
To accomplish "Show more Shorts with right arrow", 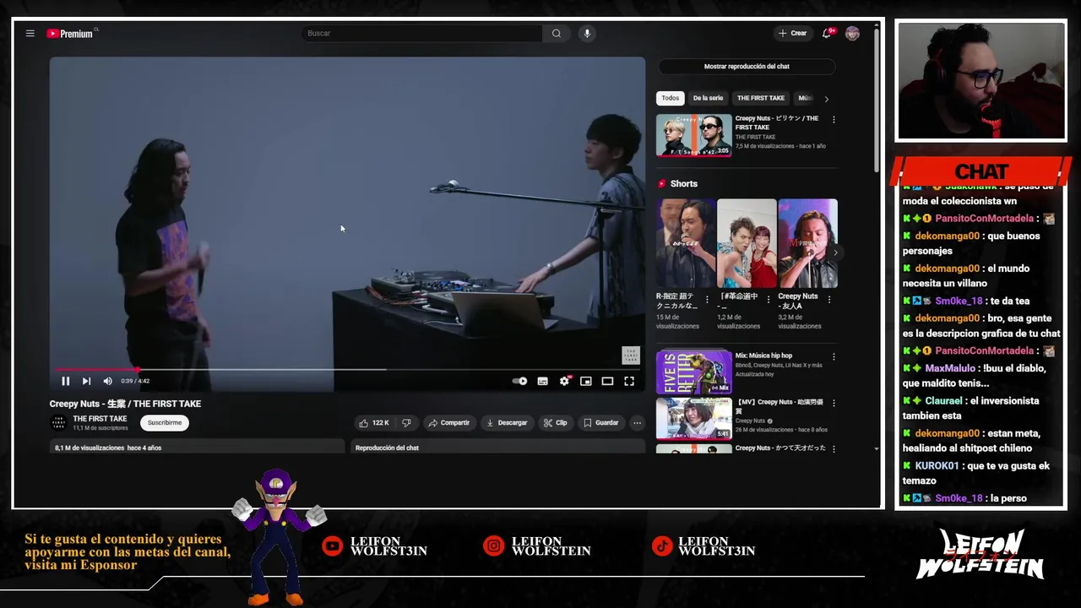I will click(835, 252).
